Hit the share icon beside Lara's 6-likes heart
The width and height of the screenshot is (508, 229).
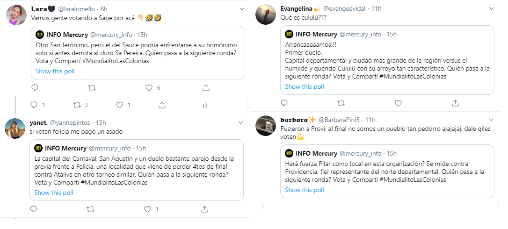(206, 87)
